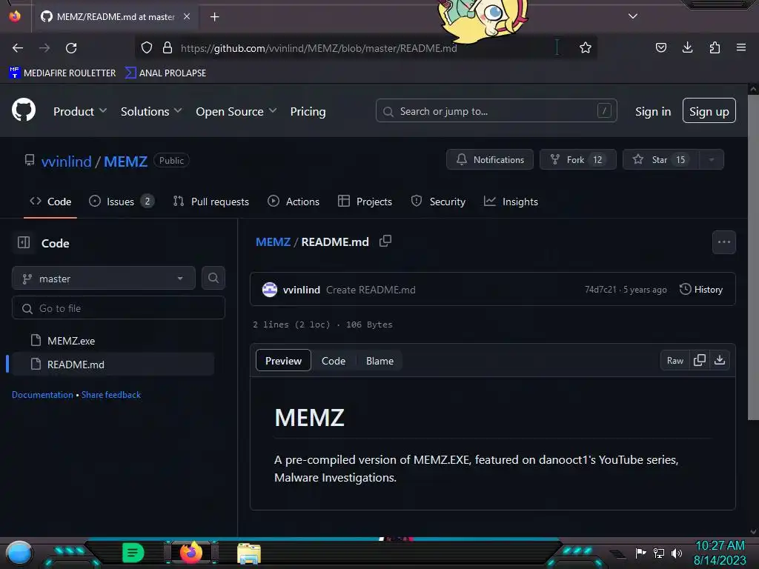Open the browser extensions puzzle icon
The height and width of the screenshot is (569, 759).
[715, 47]
